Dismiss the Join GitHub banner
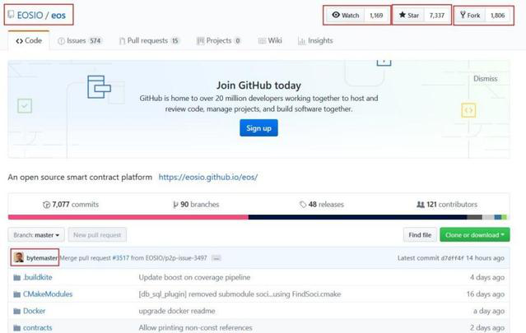526x333 pixels. coord(485,79)
